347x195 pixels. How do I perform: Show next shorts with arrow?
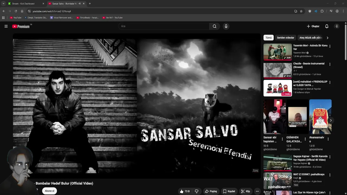331,121
